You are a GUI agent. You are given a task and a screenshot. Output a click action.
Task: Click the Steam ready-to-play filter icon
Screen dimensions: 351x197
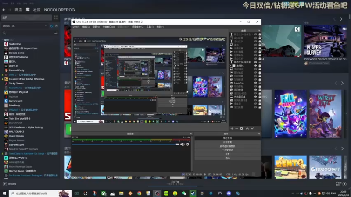pos(57,26)
